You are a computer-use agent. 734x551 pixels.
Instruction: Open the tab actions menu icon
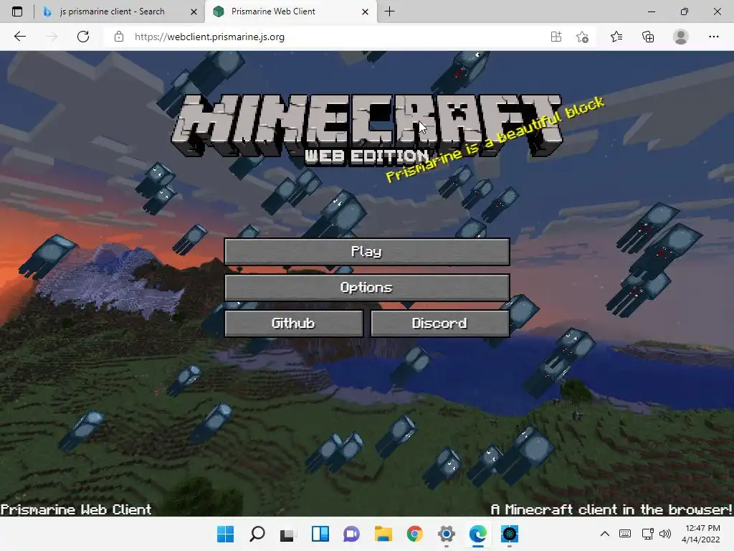click(x=17, y=11)
